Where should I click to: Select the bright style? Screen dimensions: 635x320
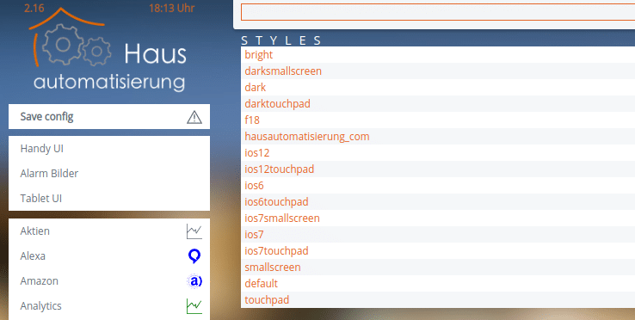pyautogui.click(x=259, y=55)
